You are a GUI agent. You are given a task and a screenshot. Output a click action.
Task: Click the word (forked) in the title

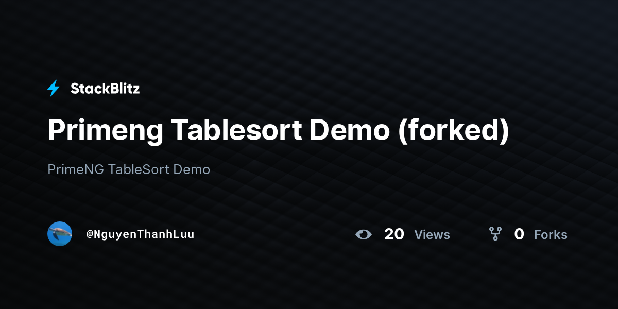[x=454, y=131]
